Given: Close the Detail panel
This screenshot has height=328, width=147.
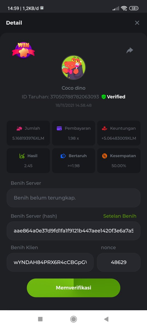Looking at the screenshot, I should click(137, 23).
